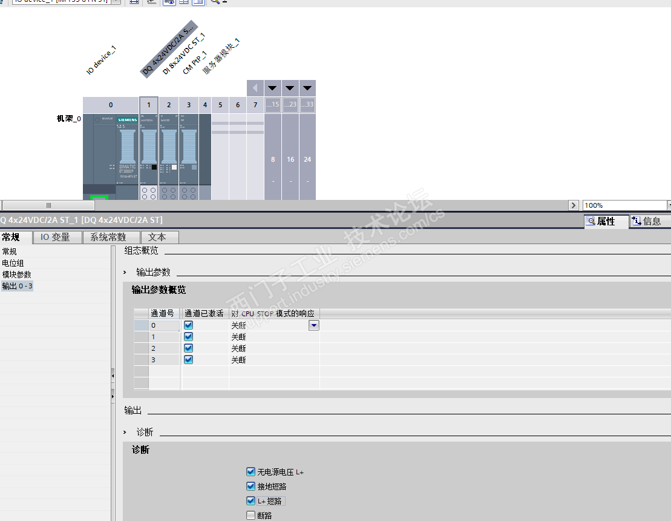Switch to the IO 变量 tab

[x=57, y=237]
